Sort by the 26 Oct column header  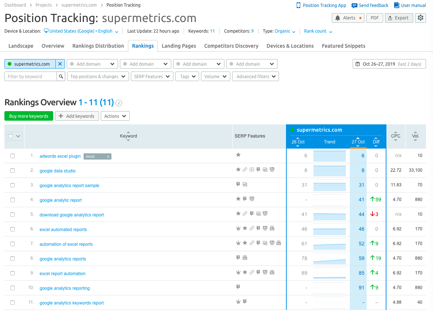pyautogui.click(x=298, y=142)
